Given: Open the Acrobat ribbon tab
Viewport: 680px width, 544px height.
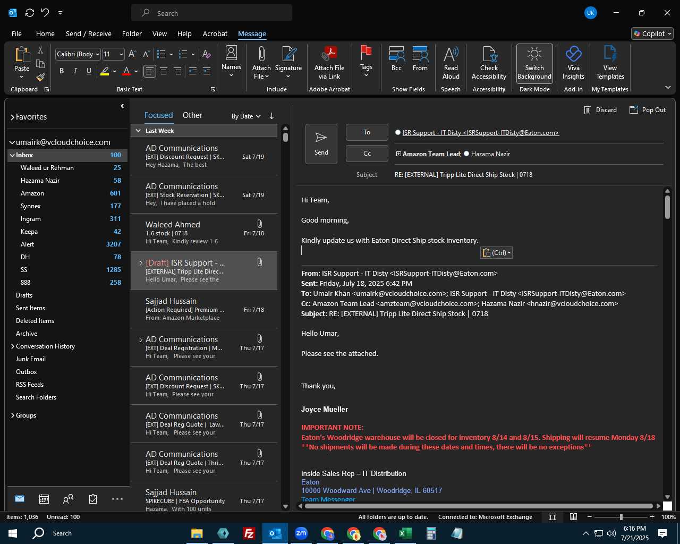Looking at the screenshot, I should point(215,33).
